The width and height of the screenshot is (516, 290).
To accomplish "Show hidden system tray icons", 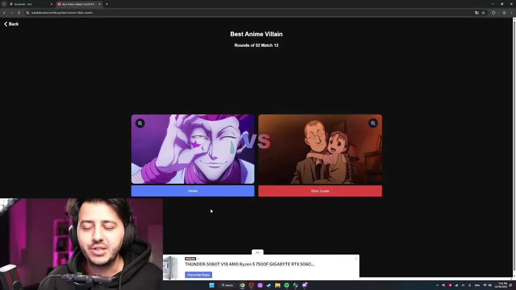I will pos(437,285).
